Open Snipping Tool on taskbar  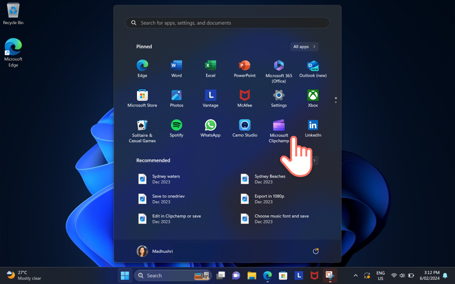[x=330, y=275]
